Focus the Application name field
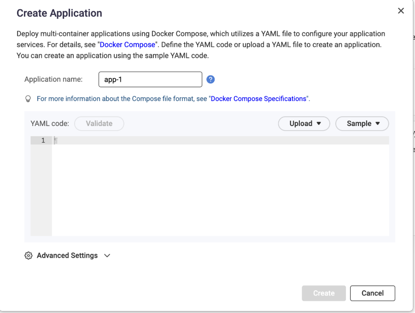The width and height of the screenshot is (415, 313). (150, 79)
